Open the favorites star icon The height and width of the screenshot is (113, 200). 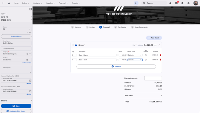click(9, 3)
